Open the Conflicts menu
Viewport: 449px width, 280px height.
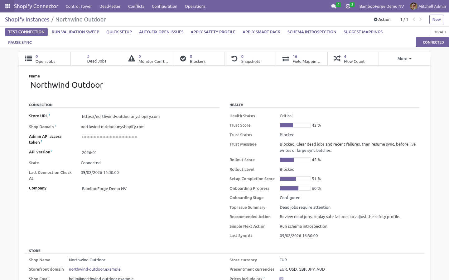136,6
